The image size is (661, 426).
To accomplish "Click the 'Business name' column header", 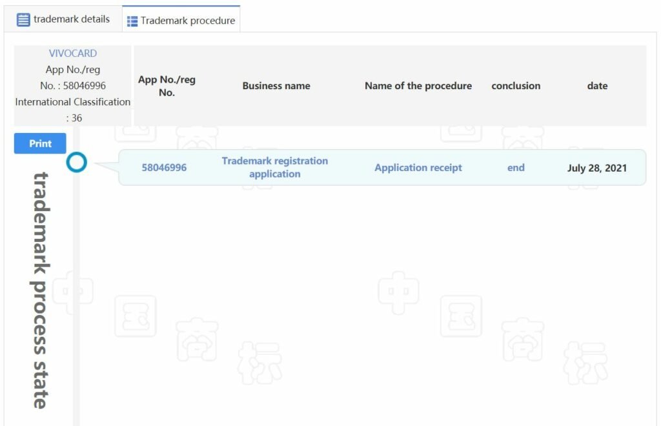I will pos(276,86).
